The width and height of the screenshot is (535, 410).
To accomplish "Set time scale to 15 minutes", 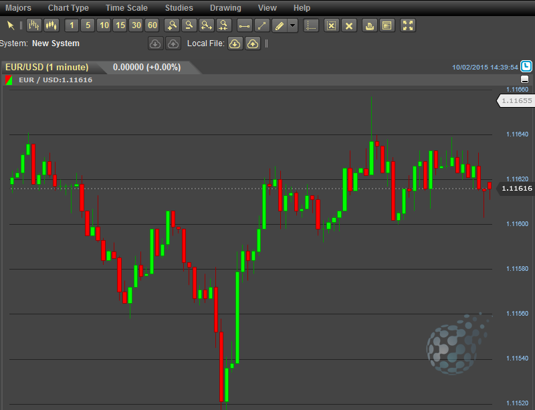I will point(120,25).
